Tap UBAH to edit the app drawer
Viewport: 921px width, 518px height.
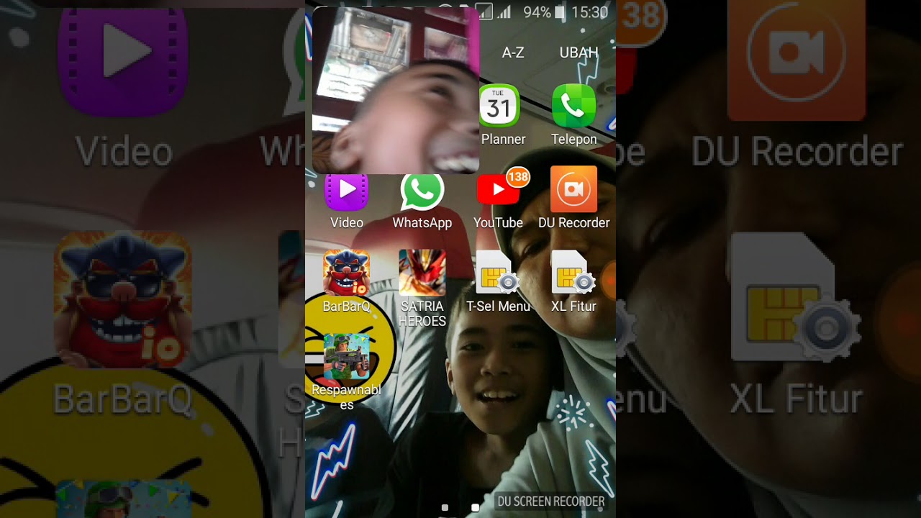(x=579, y=53)
